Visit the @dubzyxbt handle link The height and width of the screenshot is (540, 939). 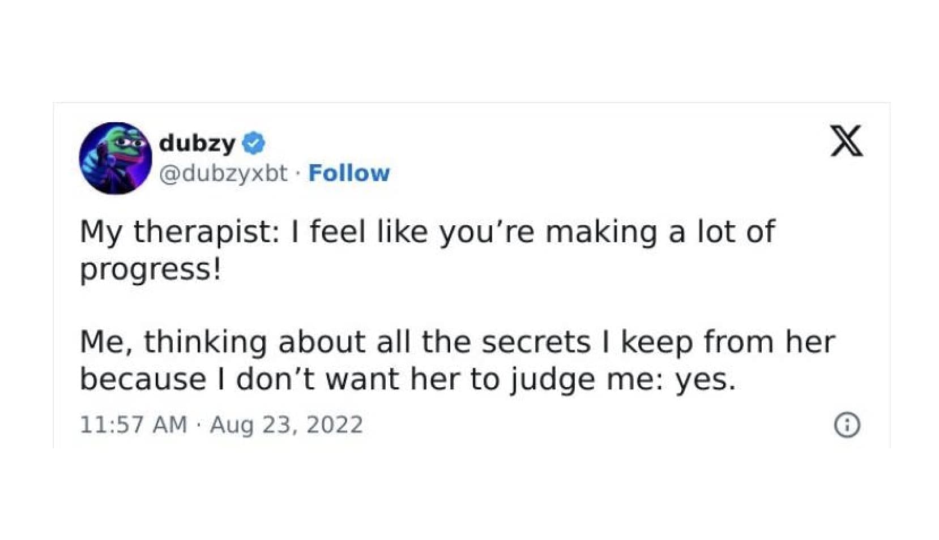pos(223,173)
